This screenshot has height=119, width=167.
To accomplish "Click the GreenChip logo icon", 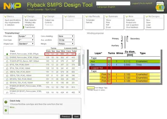I will (x=160, y=6).
